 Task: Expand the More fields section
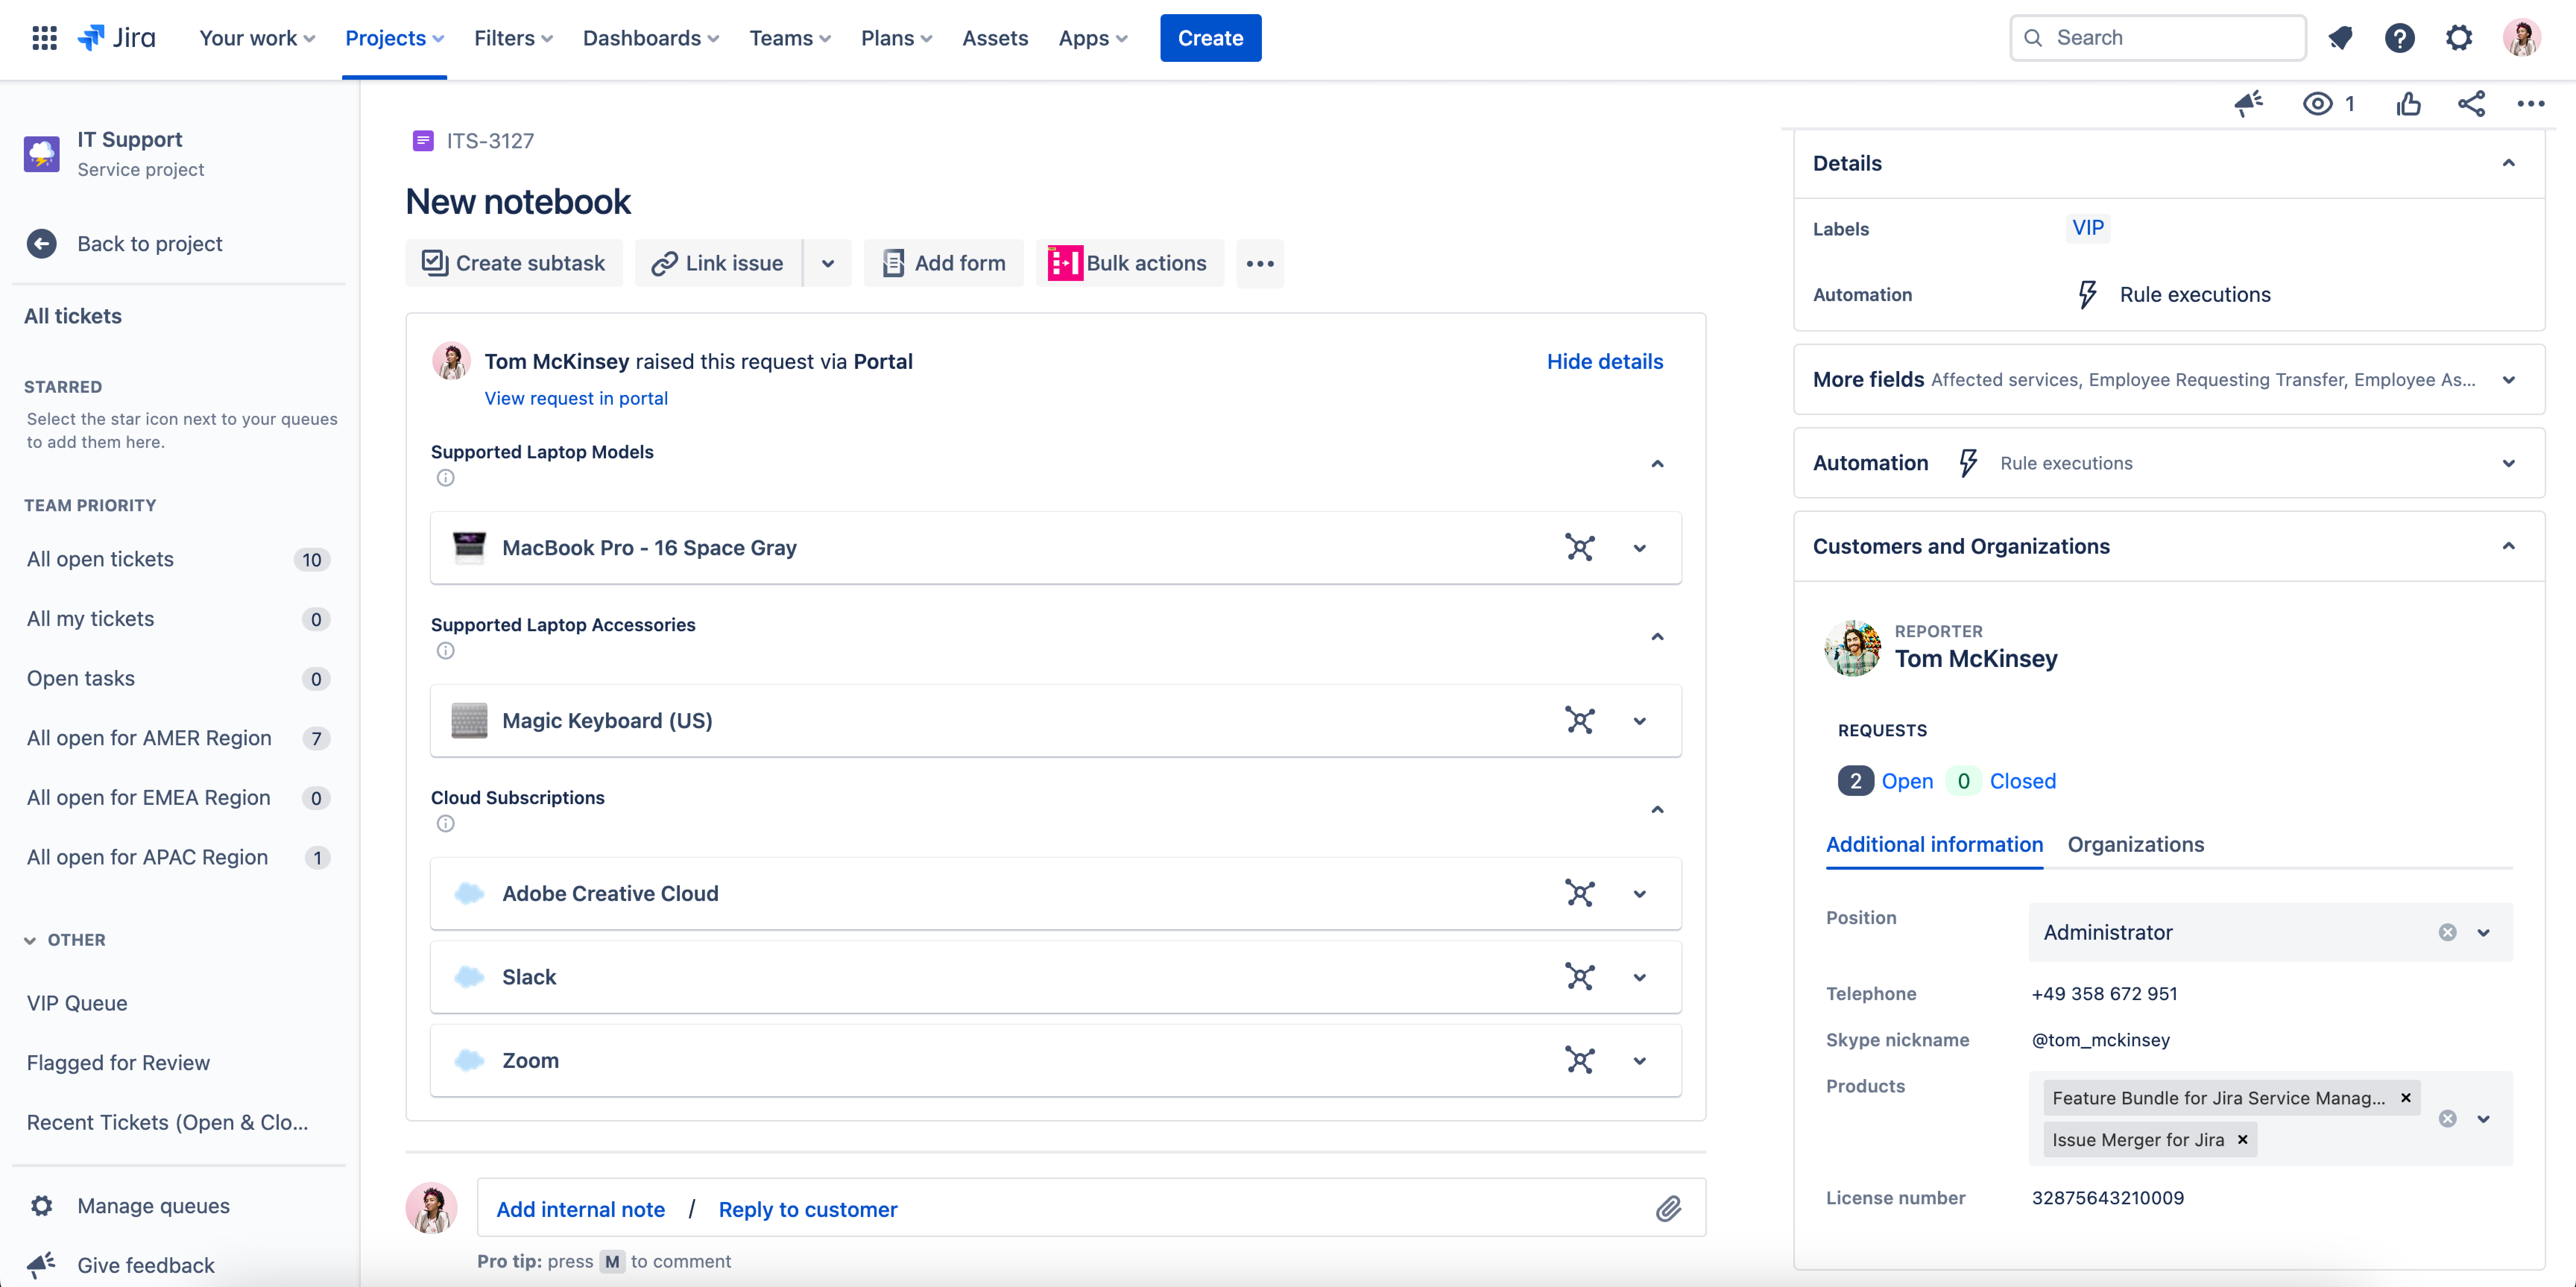[x=2508, y=380]
